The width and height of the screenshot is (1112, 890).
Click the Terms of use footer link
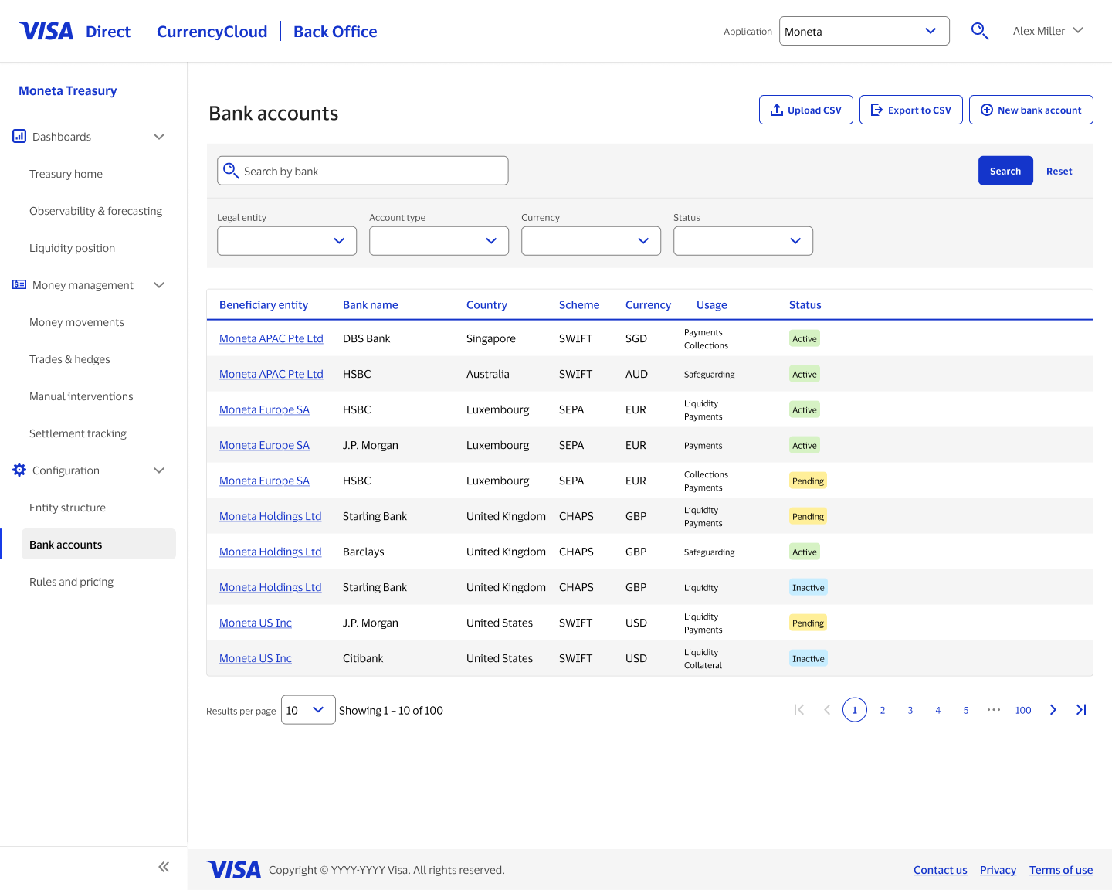(1061, 870)
